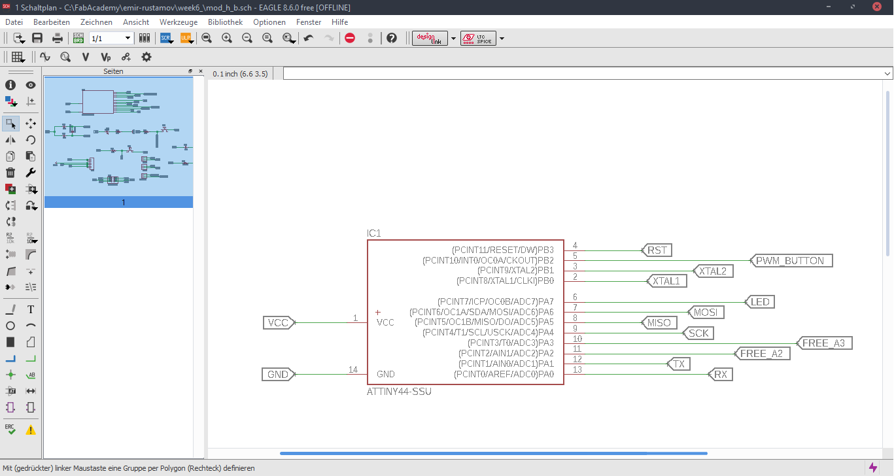Open the layer settings dropdown tool
This screenshot has width=894, height=476.
10,101
